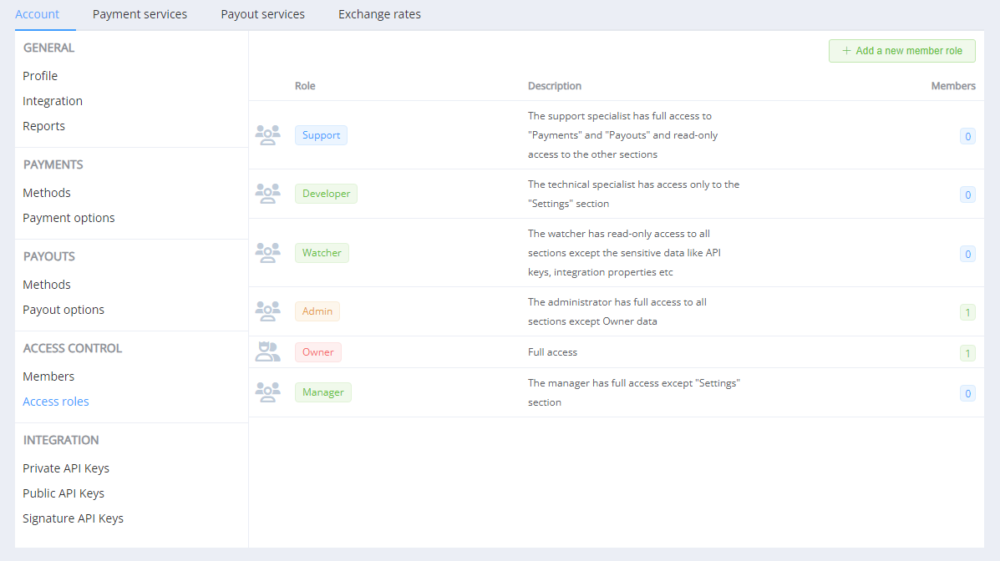Viewport: 1000px width, 561px height.
Task: Click the group icon beside Support role
Action: point(267,135)
